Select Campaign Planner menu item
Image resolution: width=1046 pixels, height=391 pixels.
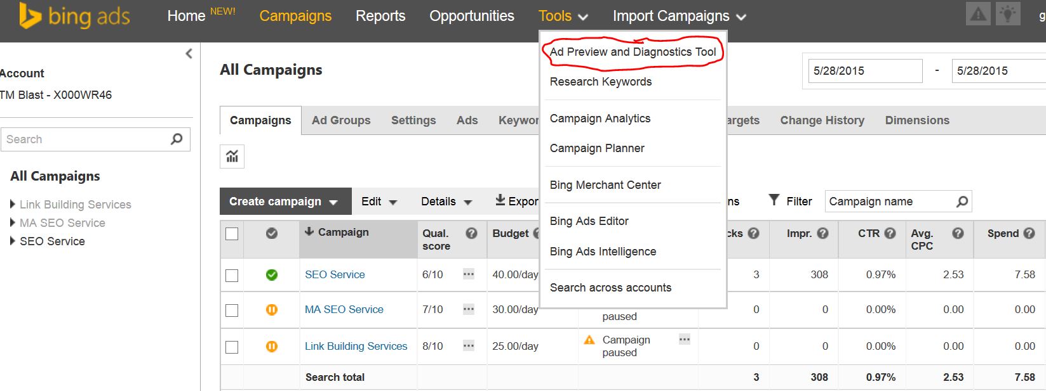pyautogui.click(x=596, y=148)
